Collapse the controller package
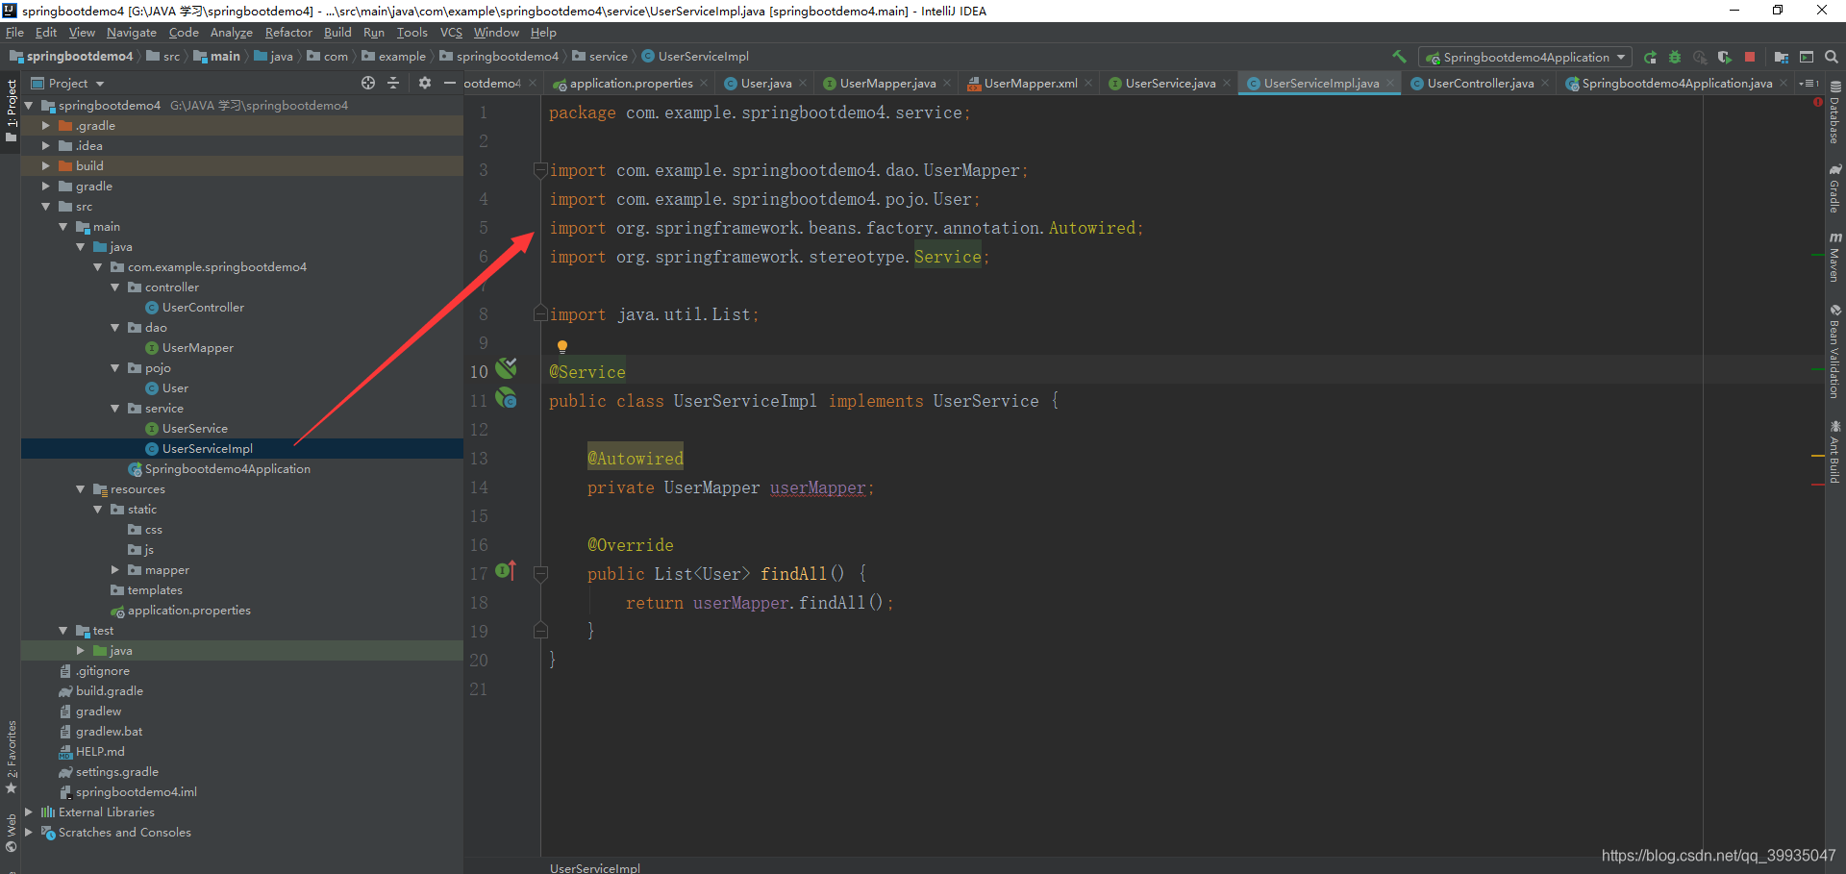Viewport: 1846px width, 874px height. pyautogui.click(x=115, y=287)
